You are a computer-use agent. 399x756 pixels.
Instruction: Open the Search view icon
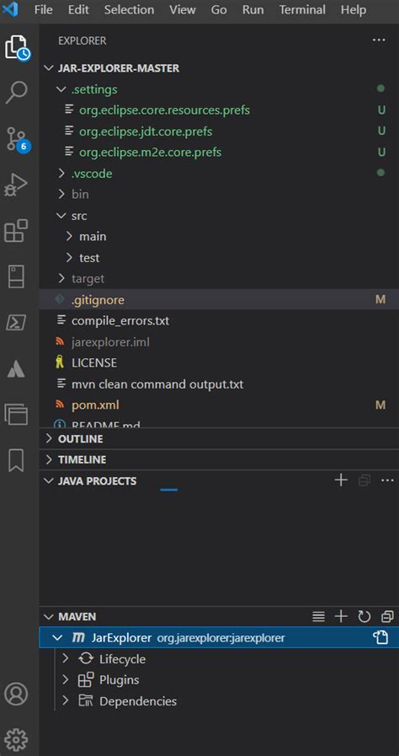17,93
